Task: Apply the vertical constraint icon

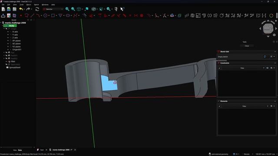Action: (x=106, y=16)
